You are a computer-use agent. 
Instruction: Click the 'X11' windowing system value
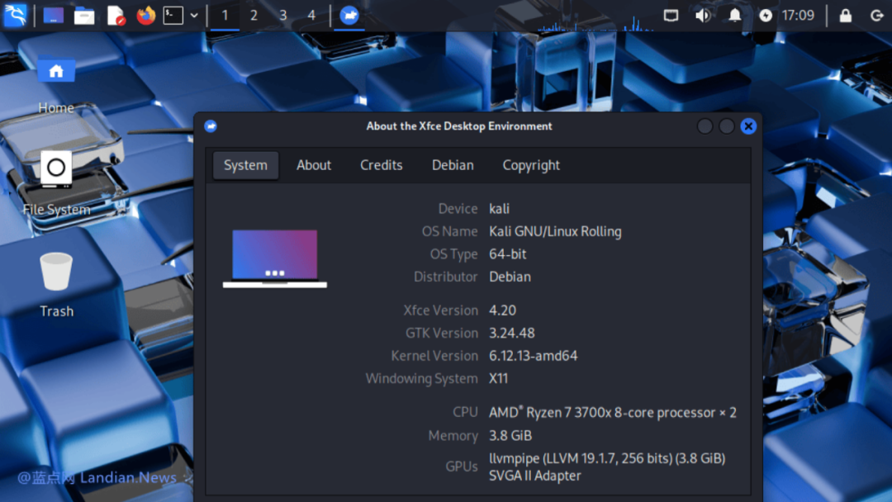[x=498, y=379]
